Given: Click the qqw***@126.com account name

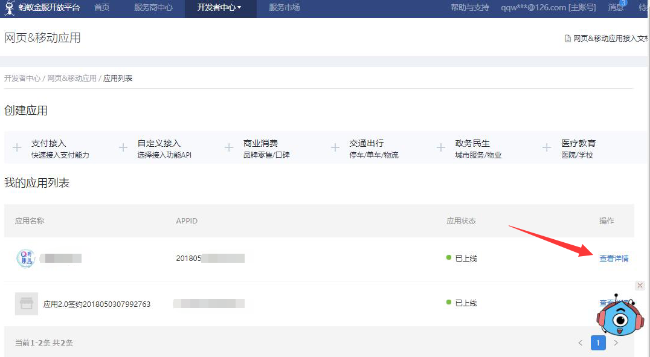Looking at the screenshot, I should click(x=548, y=8).
